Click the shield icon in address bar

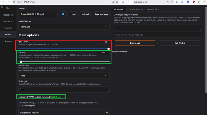(x=14, y=2)
